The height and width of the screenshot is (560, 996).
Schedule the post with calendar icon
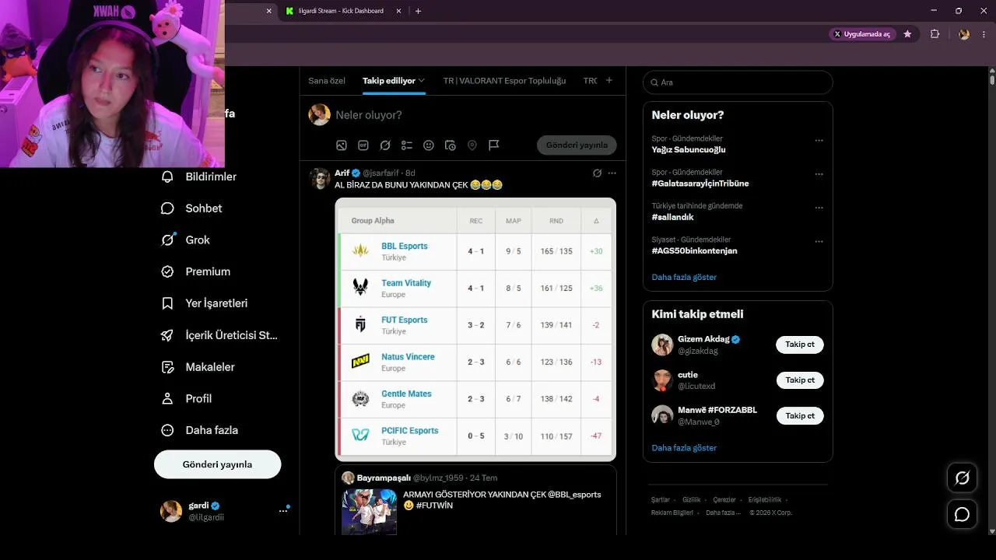click(x=450, y=145)
